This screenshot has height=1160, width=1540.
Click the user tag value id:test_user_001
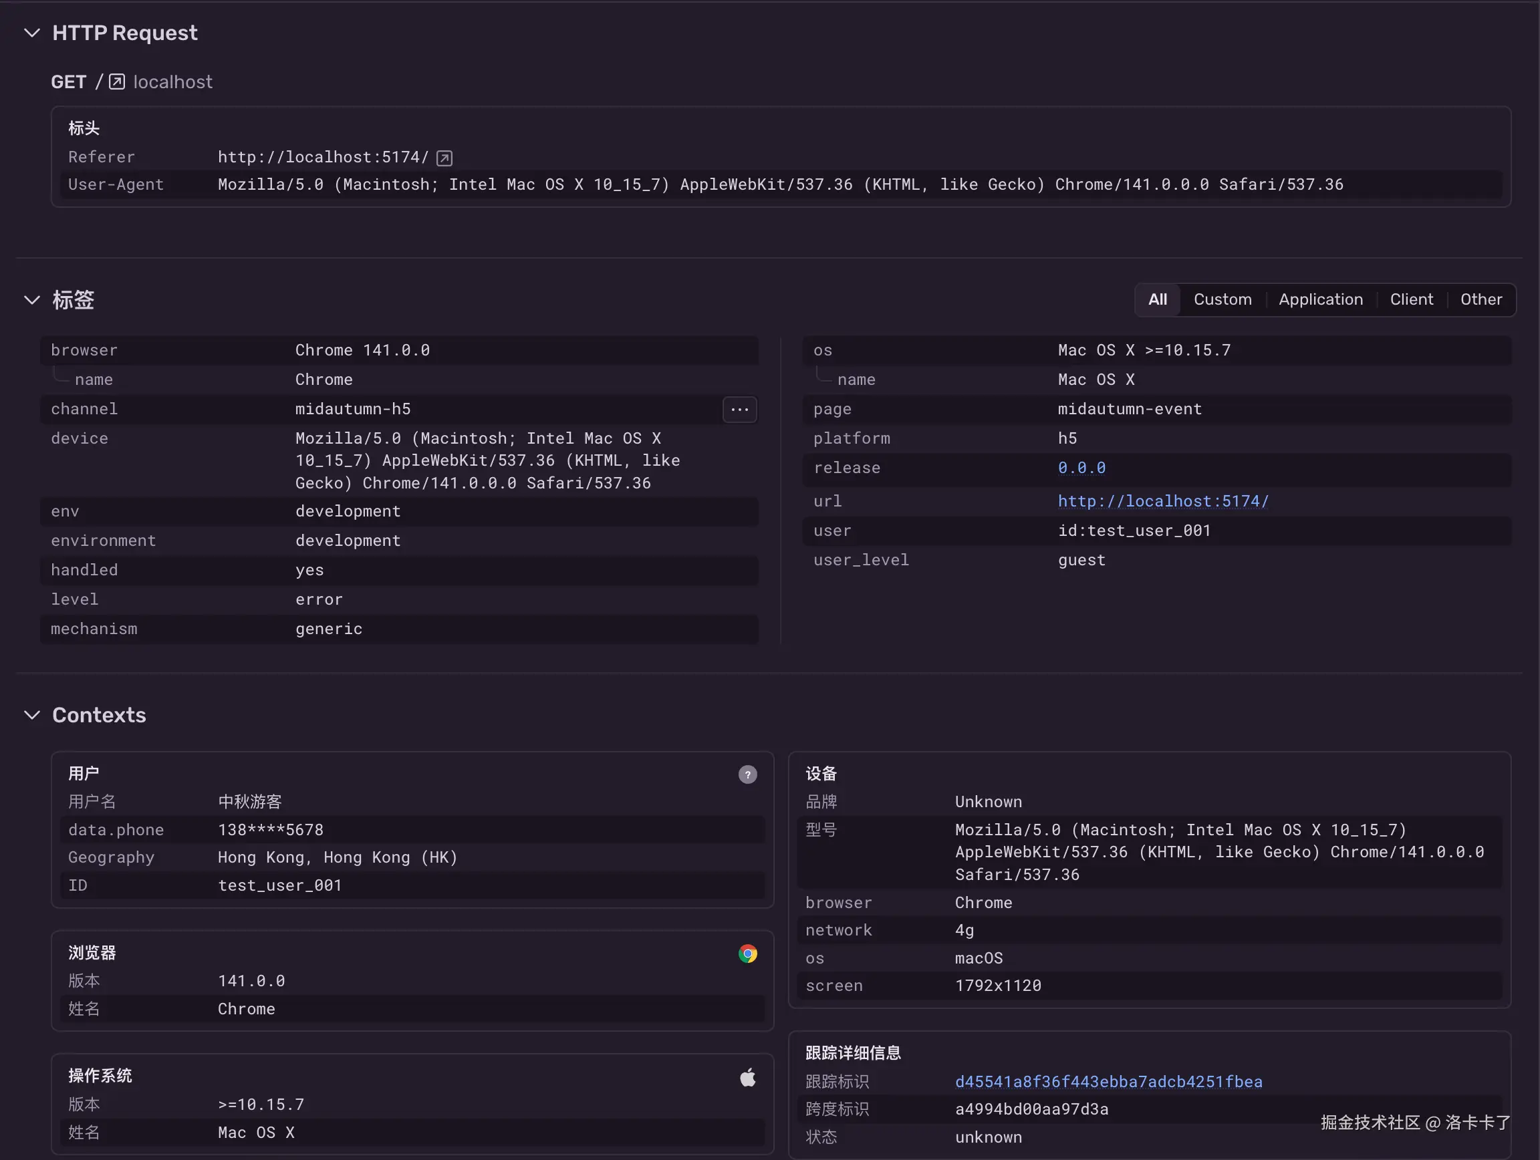tap(1134, 531)
